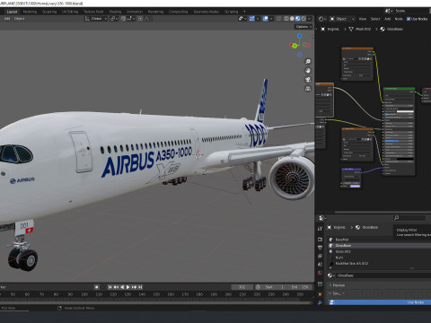Open the World properties red globe icon
The height and width of the screenshot is (323, 431).
pos(320,273)
